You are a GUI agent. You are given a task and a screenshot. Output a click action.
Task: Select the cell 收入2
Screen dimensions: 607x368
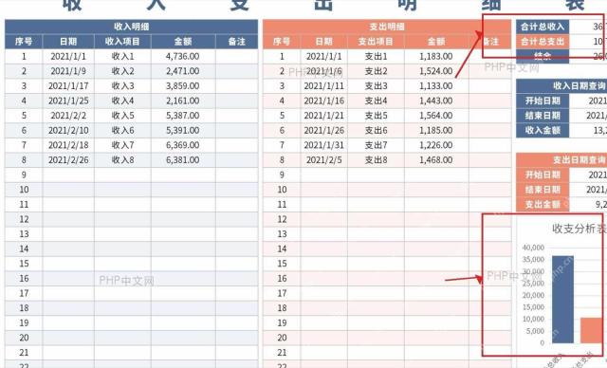pyautogui.click(x=122, y=71)
